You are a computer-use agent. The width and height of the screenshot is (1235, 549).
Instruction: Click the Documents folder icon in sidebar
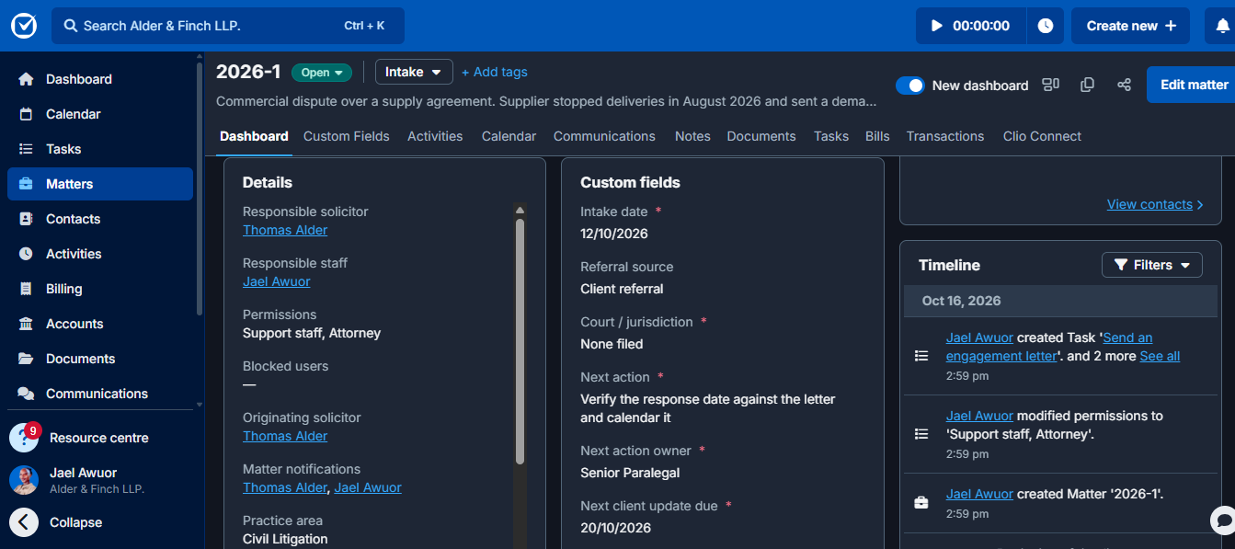26,359
